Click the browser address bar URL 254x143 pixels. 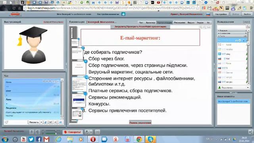(x=110, y=8)
